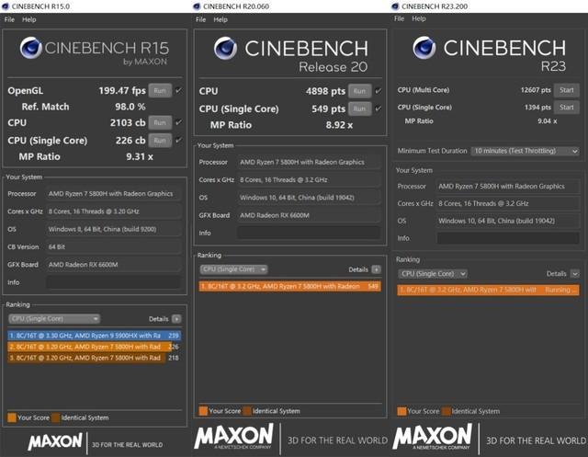Select the R23 ranking row marked Running
The width and height of the screenshot is (588, 457).
[x=488, y=290]
